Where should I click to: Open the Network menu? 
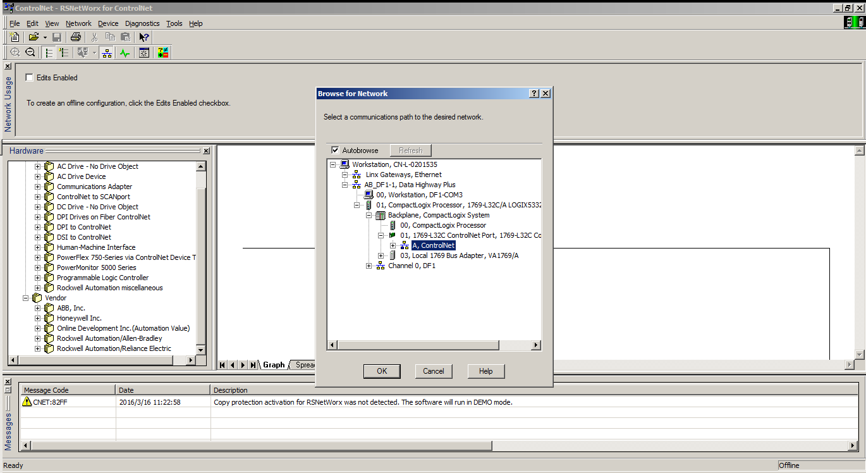tap(78, 23)
